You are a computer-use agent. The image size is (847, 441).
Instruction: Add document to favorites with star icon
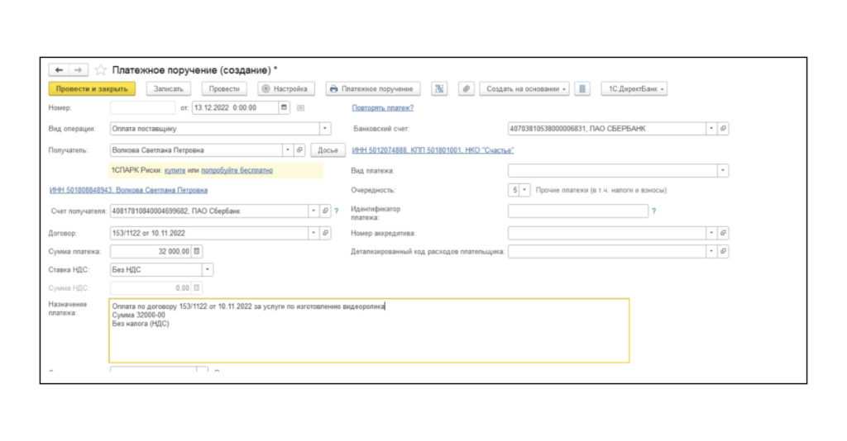[x=100, y=70]
